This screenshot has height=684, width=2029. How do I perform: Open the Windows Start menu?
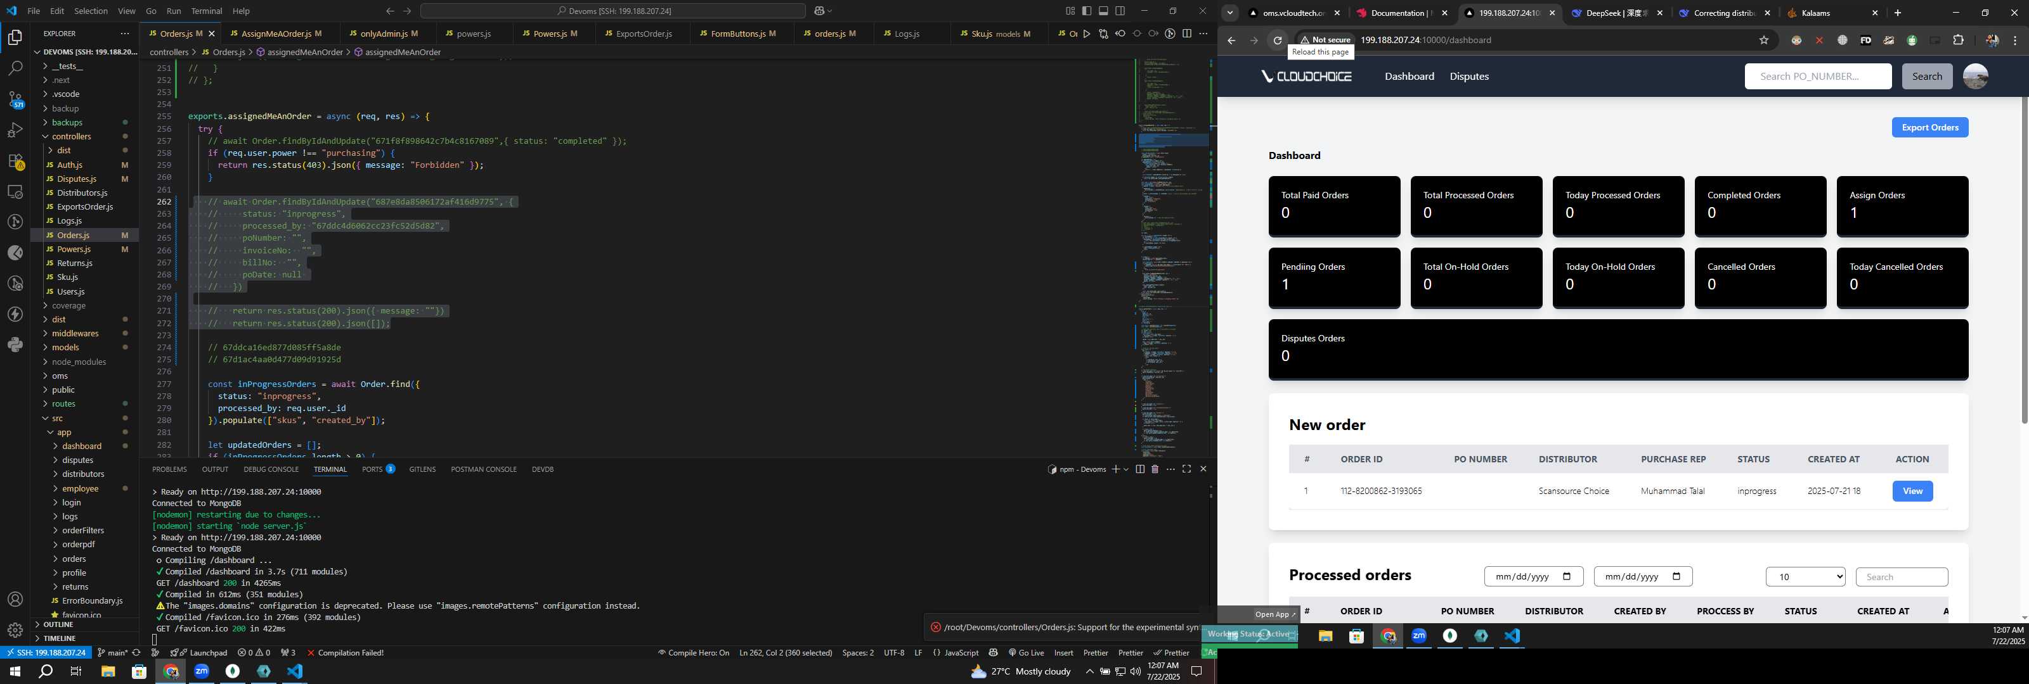pyautogui.click(x=14, y=671)
